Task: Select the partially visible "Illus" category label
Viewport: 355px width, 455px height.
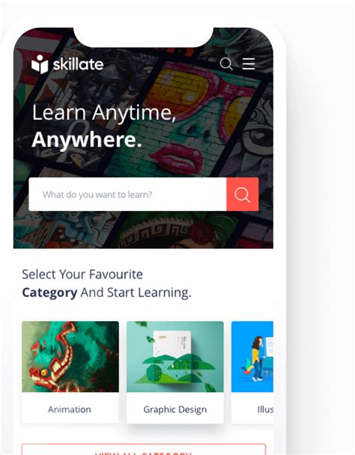Action: [265, 409]
